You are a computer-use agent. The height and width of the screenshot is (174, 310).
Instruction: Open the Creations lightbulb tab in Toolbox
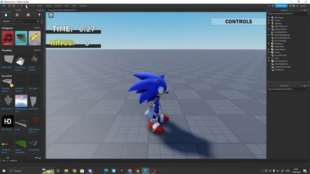coord(39,15)
